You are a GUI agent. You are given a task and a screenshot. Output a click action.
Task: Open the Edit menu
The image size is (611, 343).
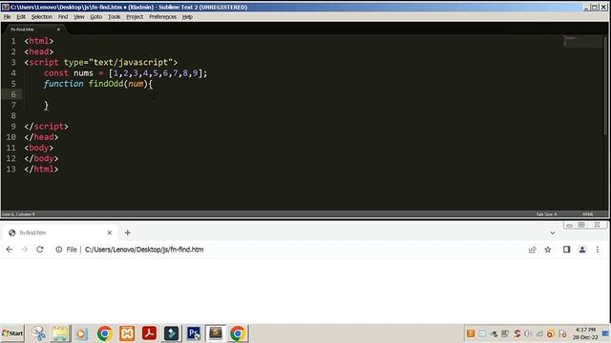pos(21,17)
